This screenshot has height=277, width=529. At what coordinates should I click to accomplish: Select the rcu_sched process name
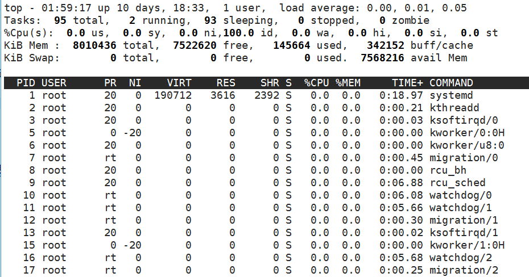(x=457, y=182)
